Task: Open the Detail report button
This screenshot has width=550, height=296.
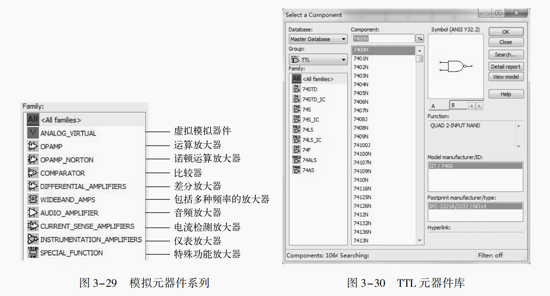Action: coord(506,67)
